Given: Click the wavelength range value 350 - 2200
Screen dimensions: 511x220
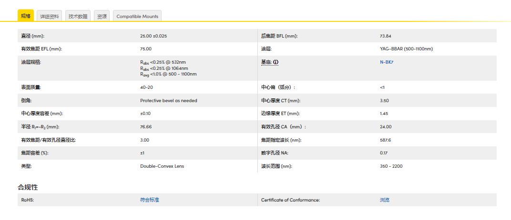Looking at the screenshot, I should 391,166.
